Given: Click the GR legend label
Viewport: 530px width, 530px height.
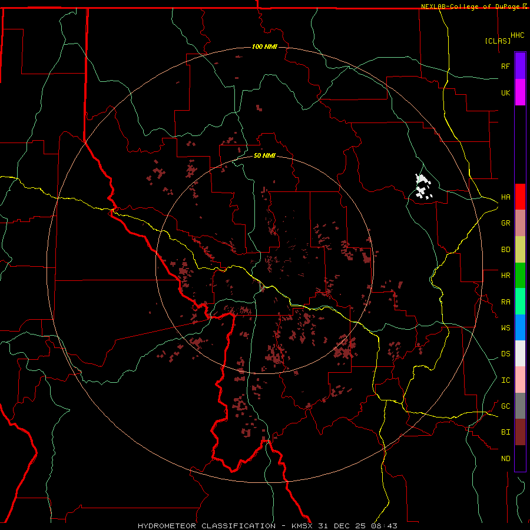Looking at the screenshot, I should 505,223.
